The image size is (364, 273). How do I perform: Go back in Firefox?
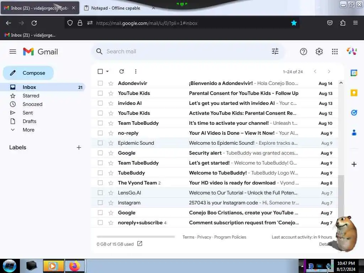[x=9, y=23]
